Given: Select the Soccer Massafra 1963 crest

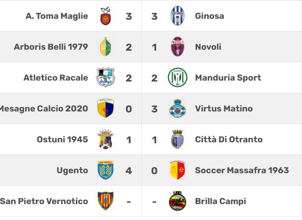Looking at the screenshot, I should coord(177,170).
